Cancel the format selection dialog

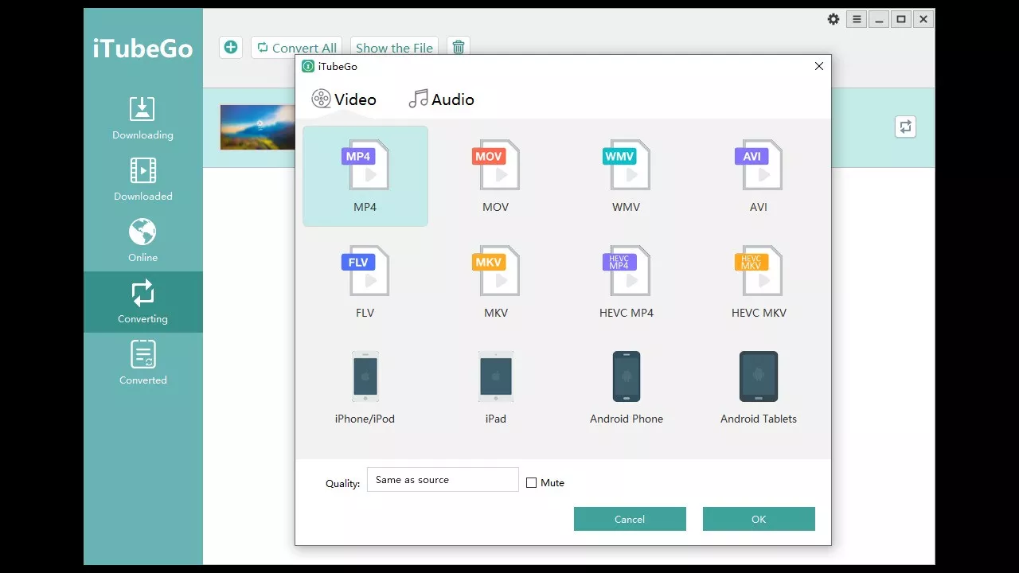[630, 519]
